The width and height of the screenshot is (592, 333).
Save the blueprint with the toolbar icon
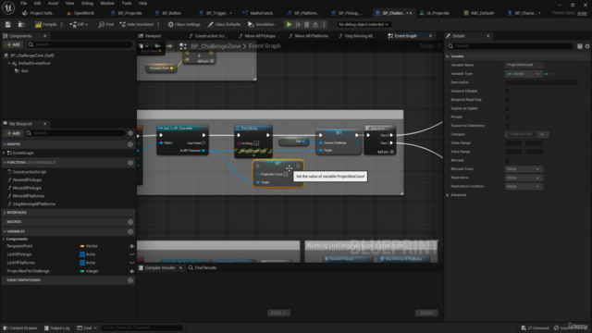coord(8,25)
